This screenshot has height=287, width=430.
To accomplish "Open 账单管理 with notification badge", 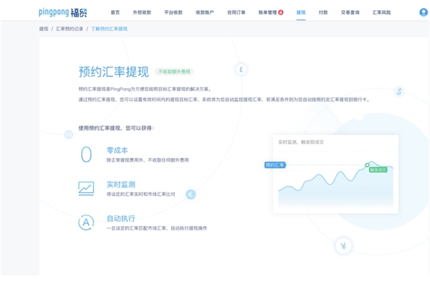I will coord(269,12).
